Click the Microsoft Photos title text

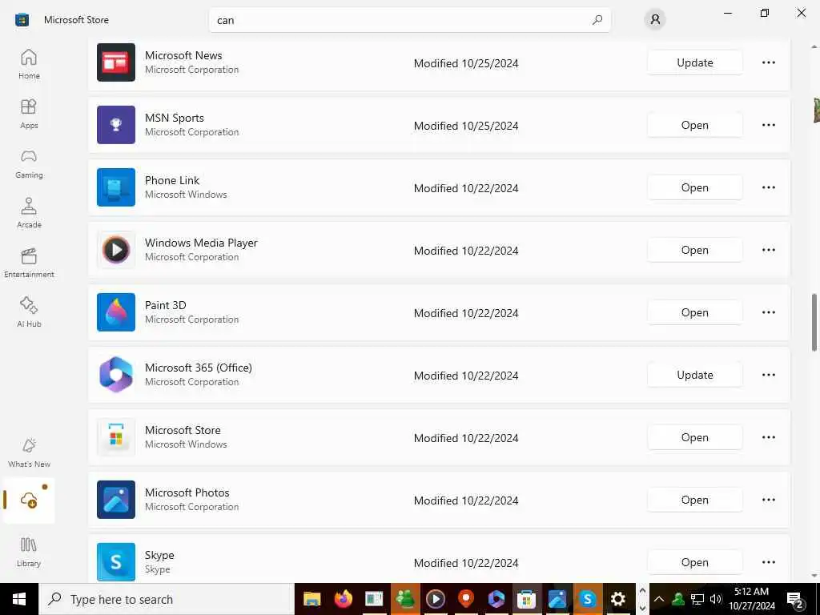pyautogui.click(x=187, y=492)
